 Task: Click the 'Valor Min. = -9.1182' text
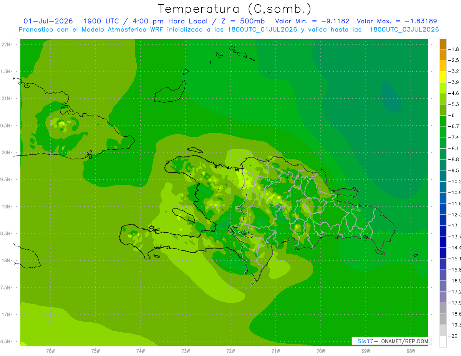(312, 21)
